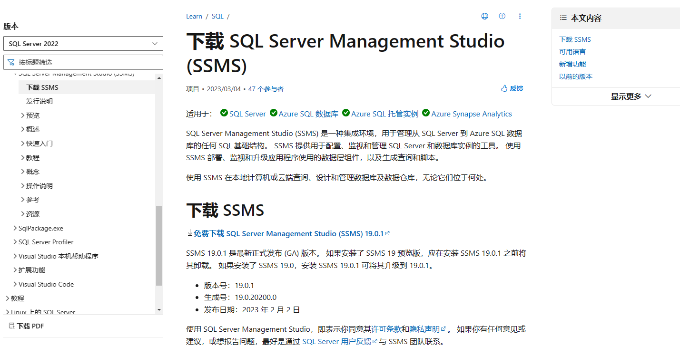Screen dimensions: 680x346
Task: Click the filter icon in 按标题筛选 box
Action: 11,62
